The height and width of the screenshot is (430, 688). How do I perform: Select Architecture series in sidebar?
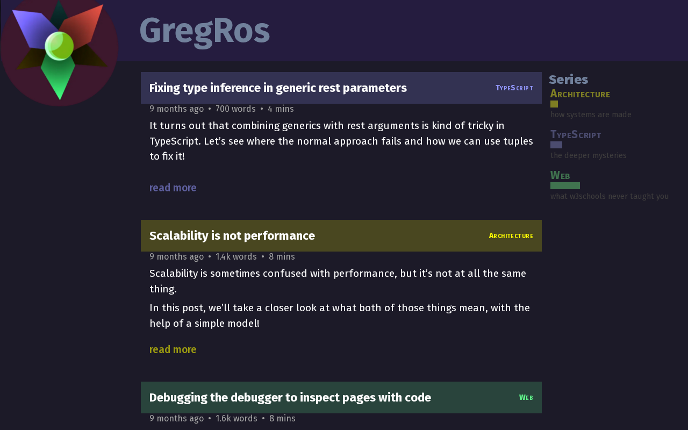pos(580,94)
